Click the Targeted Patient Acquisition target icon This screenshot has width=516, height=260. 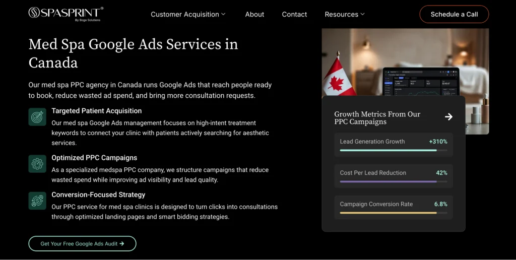(37, 117)
